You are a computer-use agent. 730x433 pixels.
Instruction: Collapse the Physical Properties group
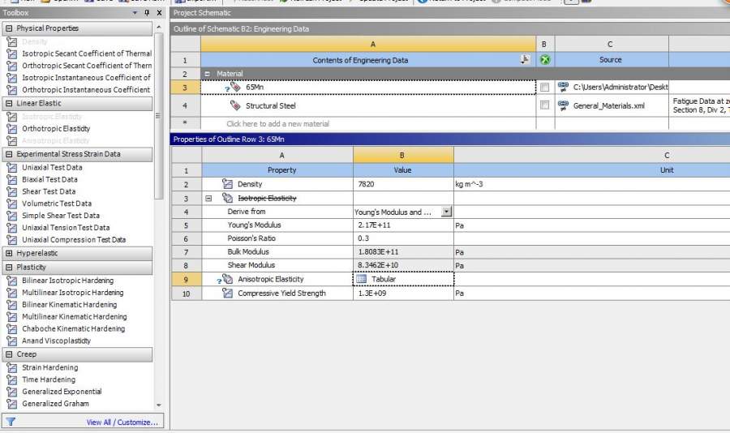[x=9, y=28]
